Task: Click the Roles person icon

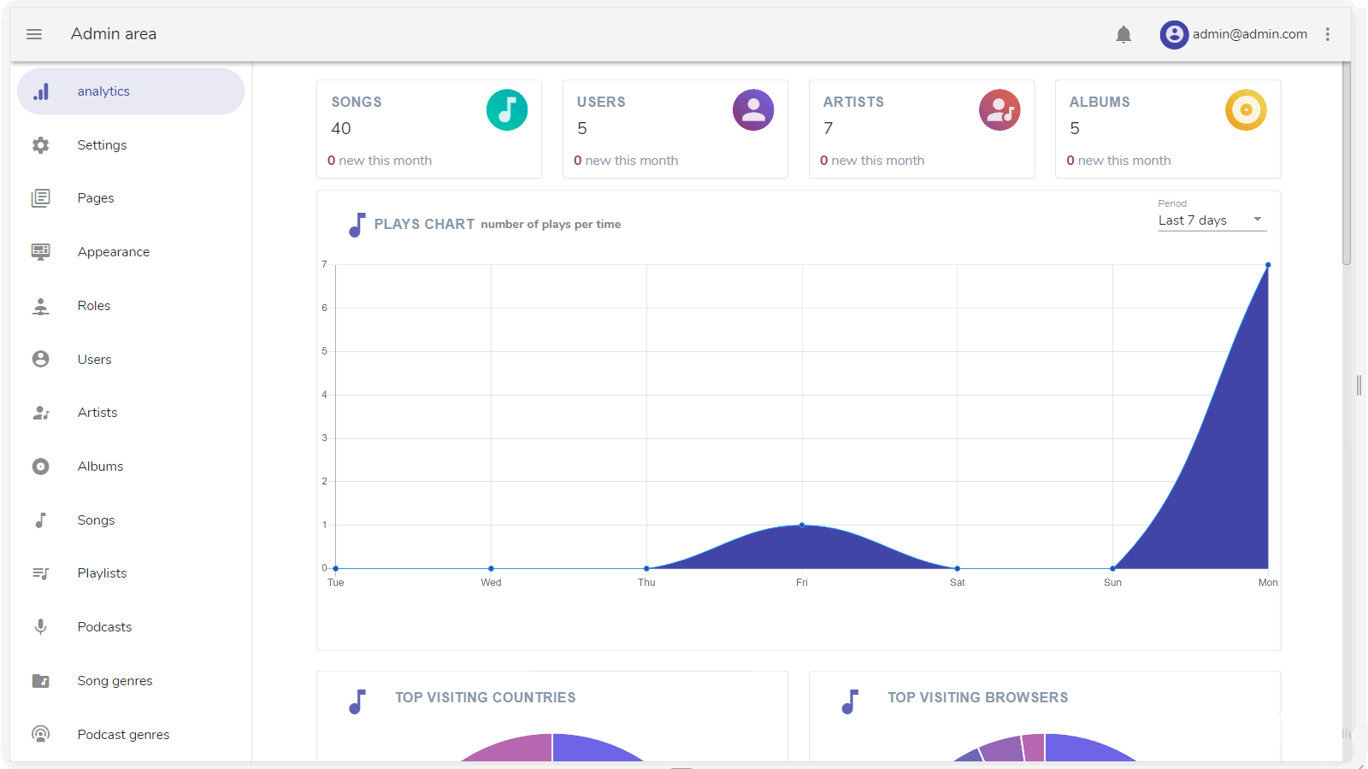Action: click(x=40, y=306)
